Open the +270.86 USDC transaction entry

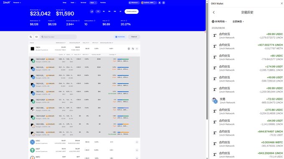pos(247,111)
